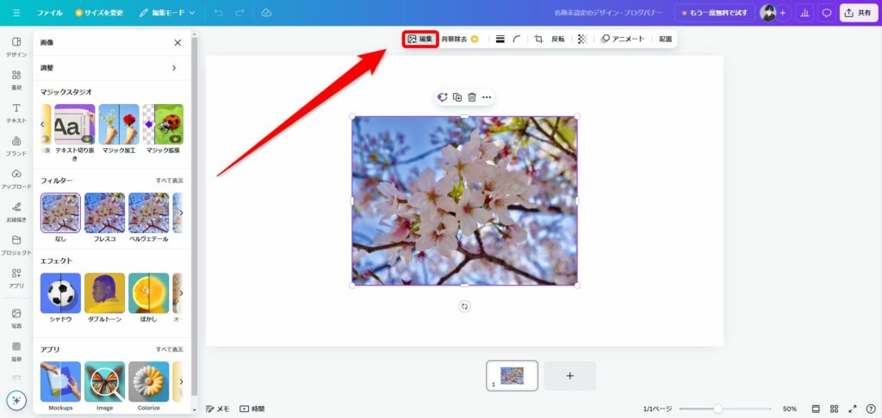Open the comments speech bubble
The width and height of the screenshot is (882, 418).
click(826, 12)
